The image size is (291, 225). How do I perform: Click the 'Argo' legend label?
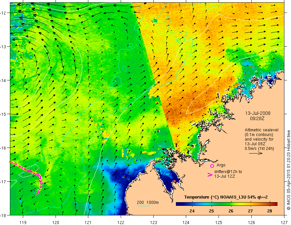(x=221, y=165)
